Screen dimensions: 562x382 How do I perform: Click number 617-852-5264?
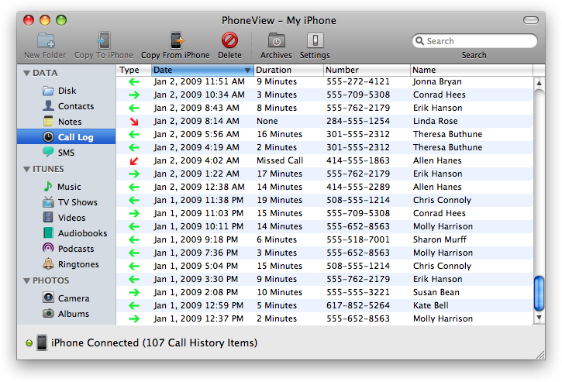[357, 305]
